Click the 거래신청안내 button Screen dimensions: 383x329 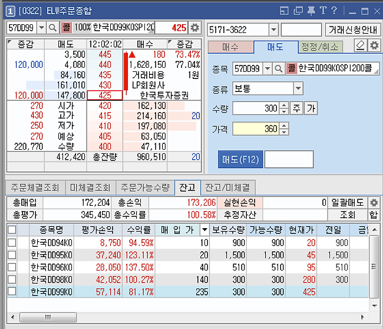click(353, 30)
